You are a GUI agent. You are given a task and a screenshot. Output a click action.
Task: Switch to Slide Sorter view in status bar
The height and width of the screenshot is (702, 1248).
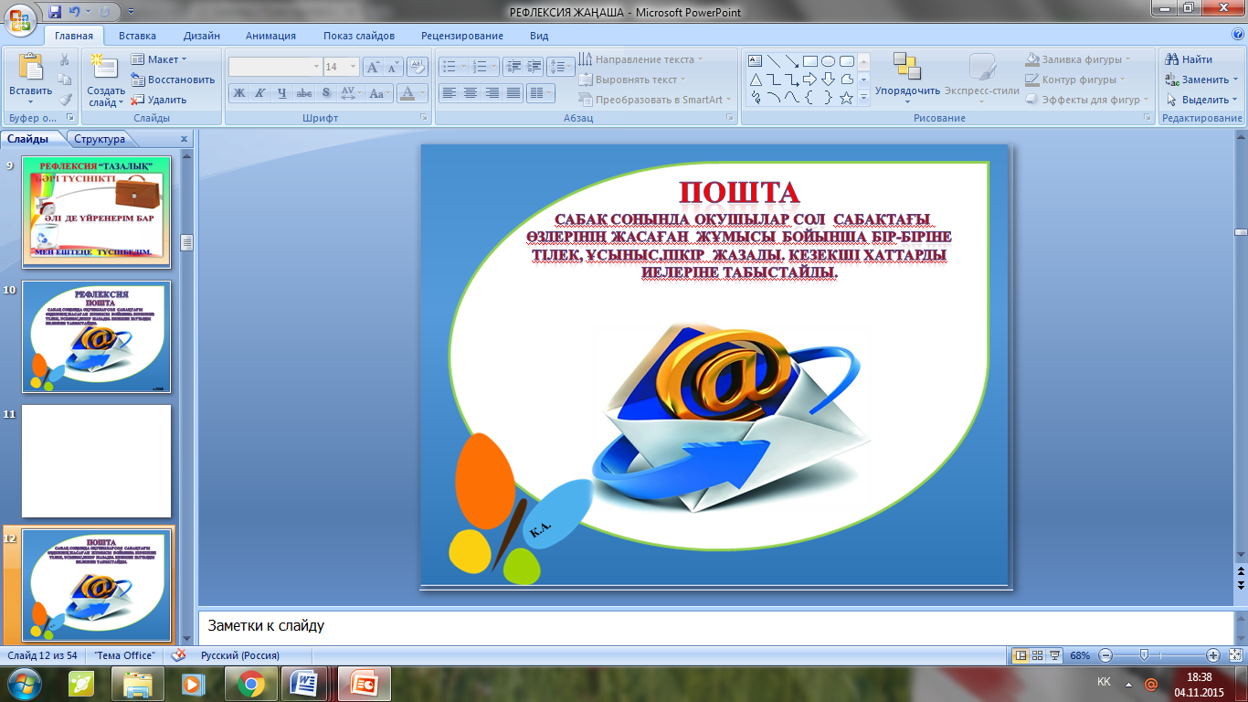[x=1038, y=655]
